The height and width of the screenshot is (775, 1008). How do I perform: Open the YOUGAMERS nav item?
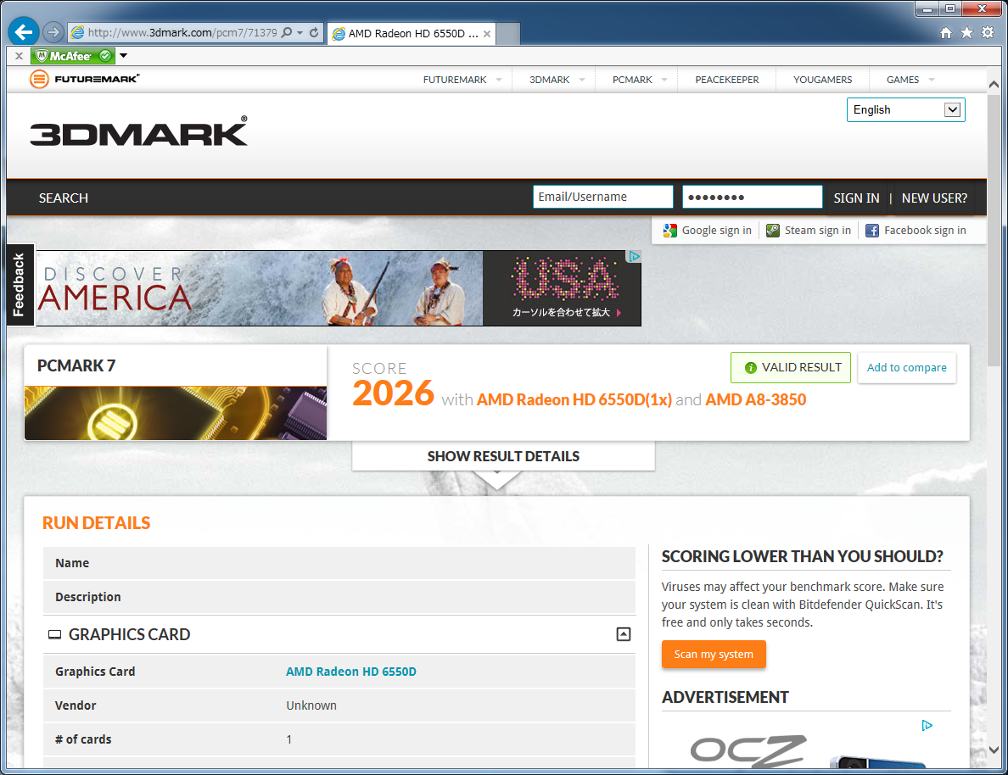[822, 80]
